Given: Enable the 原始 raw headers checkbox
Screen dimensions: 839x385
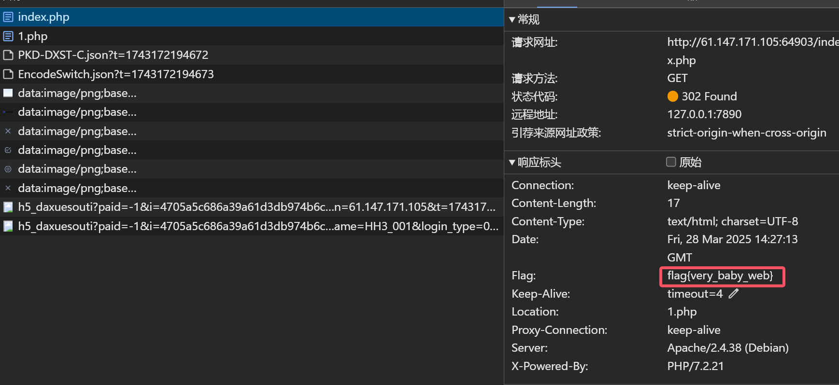Looking at the screenshot, I should click(x=671, y=162).
